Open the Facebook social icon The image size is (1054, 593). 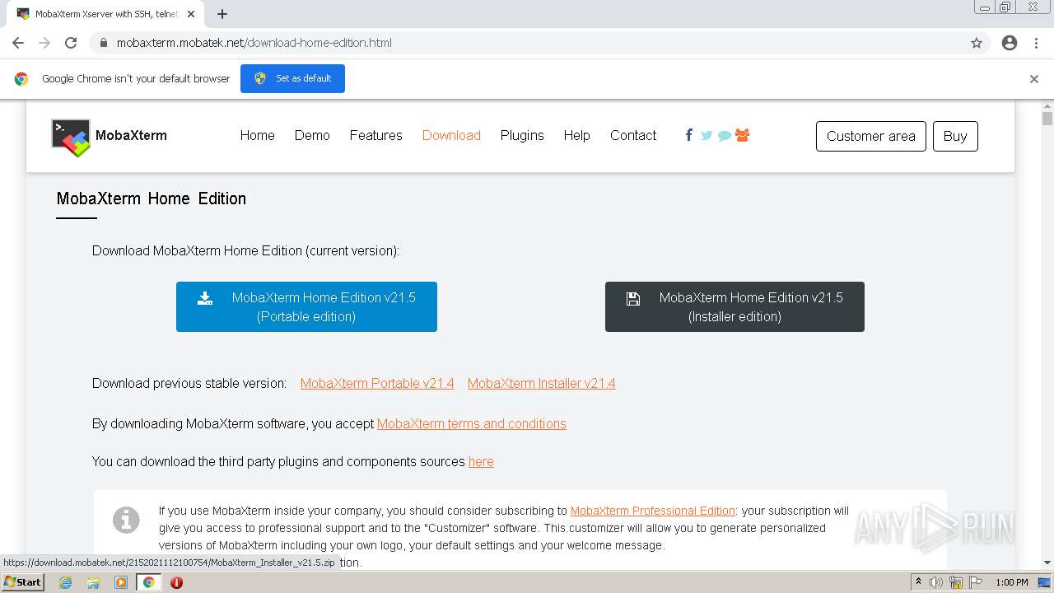[688, 135]
